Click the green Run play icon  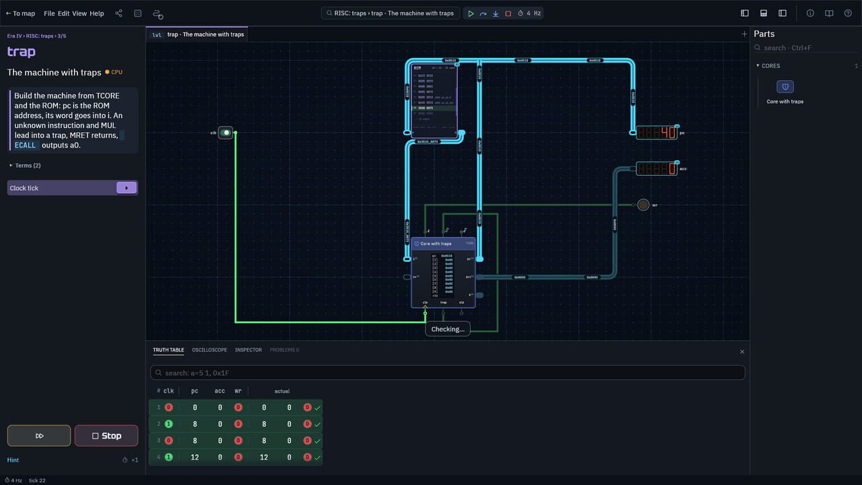(471, 13)
